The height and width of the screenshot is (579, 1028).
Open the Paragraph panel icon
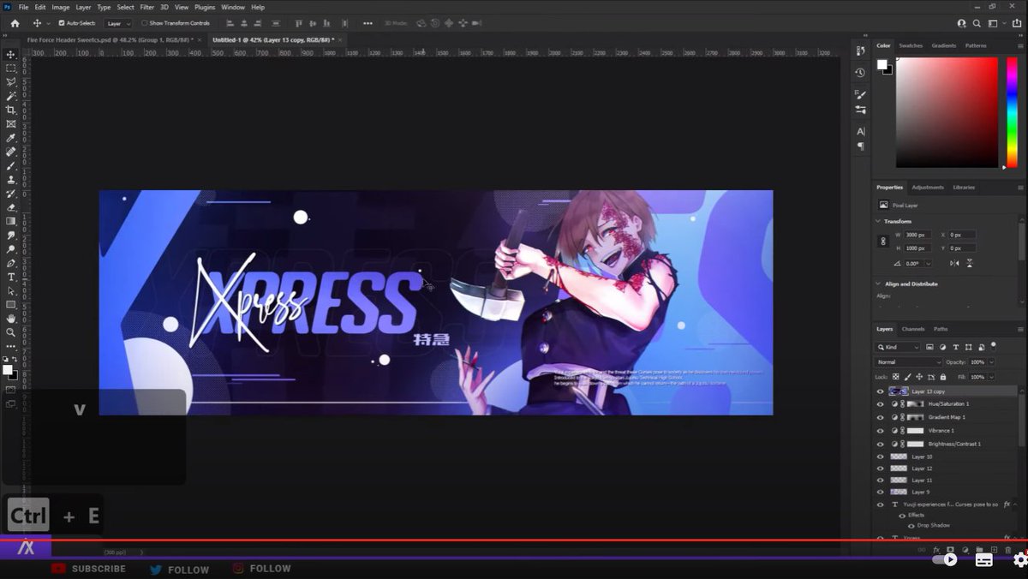[x=860, y=145]
